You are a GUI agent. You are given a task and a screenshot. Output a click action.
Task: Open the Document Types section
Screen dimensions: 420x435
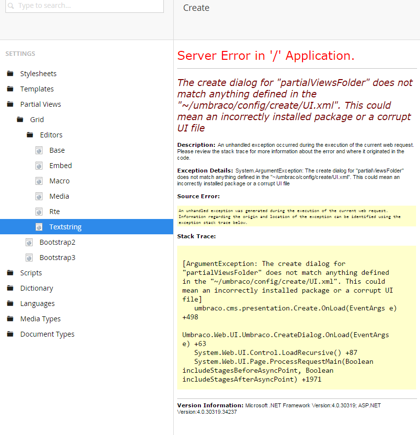[x=47, y=334]
